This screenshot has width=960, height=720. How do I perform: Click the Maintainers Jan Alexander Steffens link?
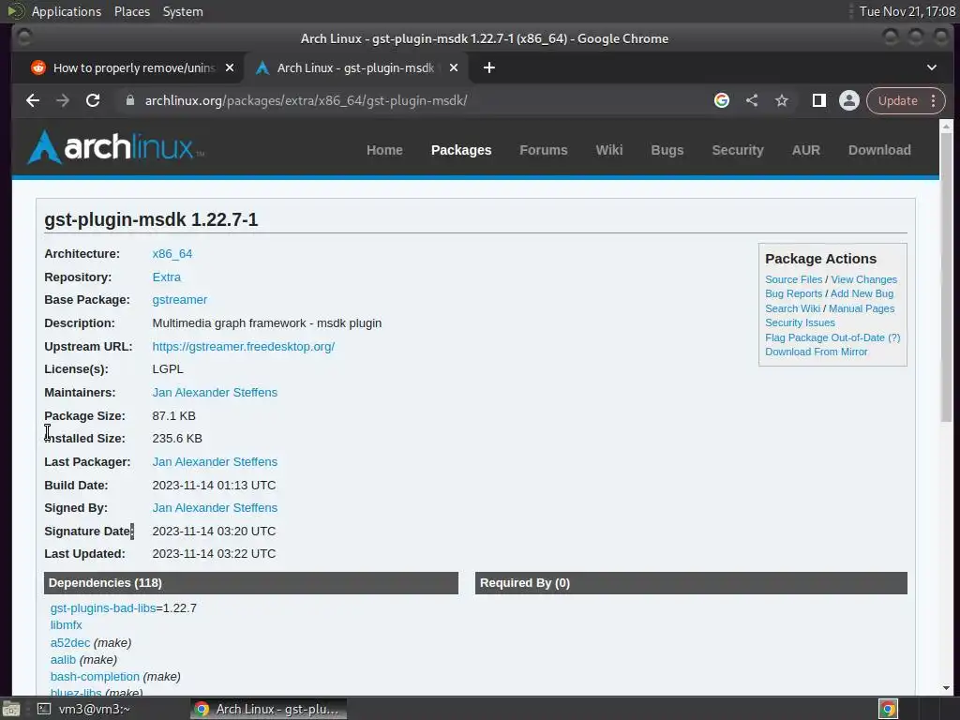click(x=215, y=393)
